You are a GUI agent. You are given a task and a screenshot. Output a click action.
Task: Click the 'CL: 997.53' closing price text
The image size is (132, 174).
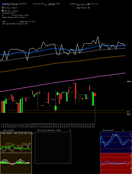click(x=49, y=5)
